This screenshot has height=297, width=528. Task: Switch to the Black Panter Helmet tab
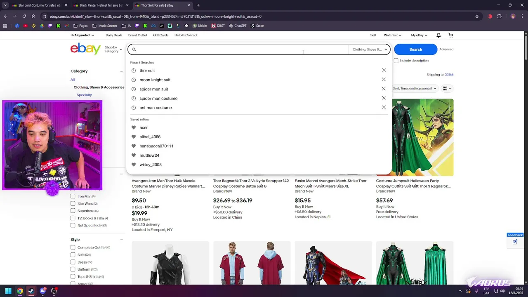[x=100, y=5]
